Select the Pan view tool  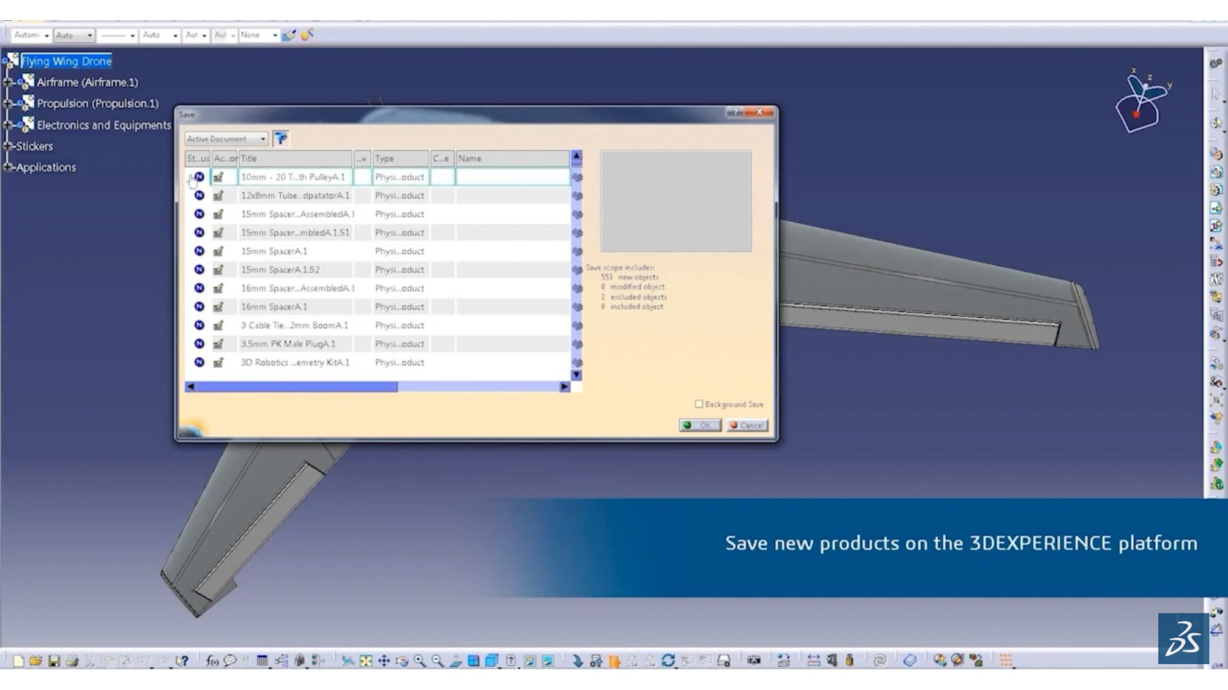click(384, 661)
